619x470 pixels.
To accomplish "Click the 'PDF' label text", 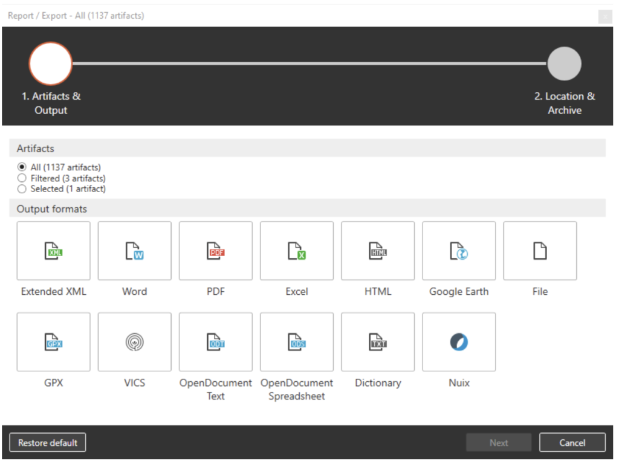I will pos(216,291).
